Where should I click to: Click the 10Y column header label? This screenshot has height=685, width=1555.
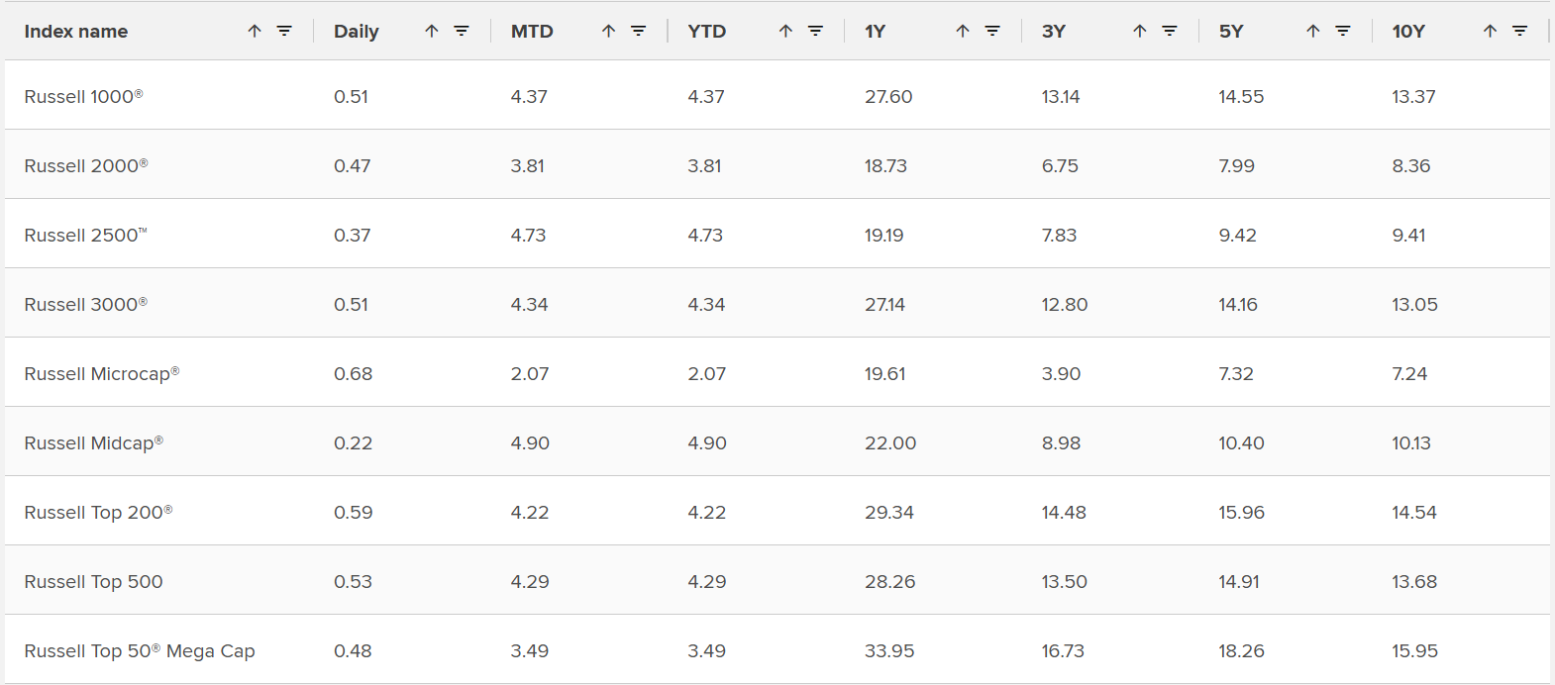coord(1408,32)
